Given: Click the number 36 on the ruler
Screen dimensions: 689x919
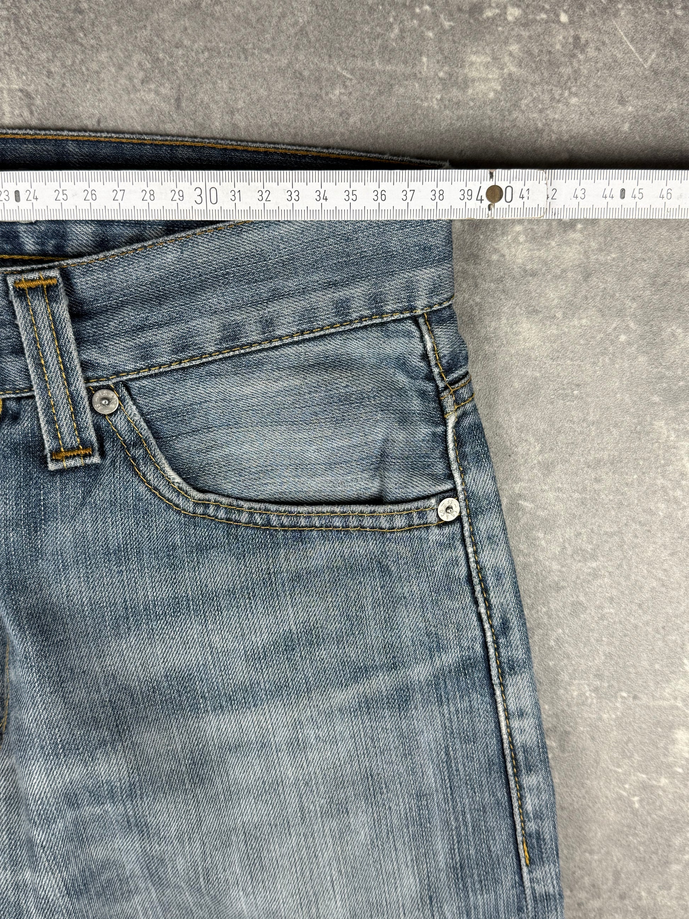Looking at the screenshot, I should 379,196.
